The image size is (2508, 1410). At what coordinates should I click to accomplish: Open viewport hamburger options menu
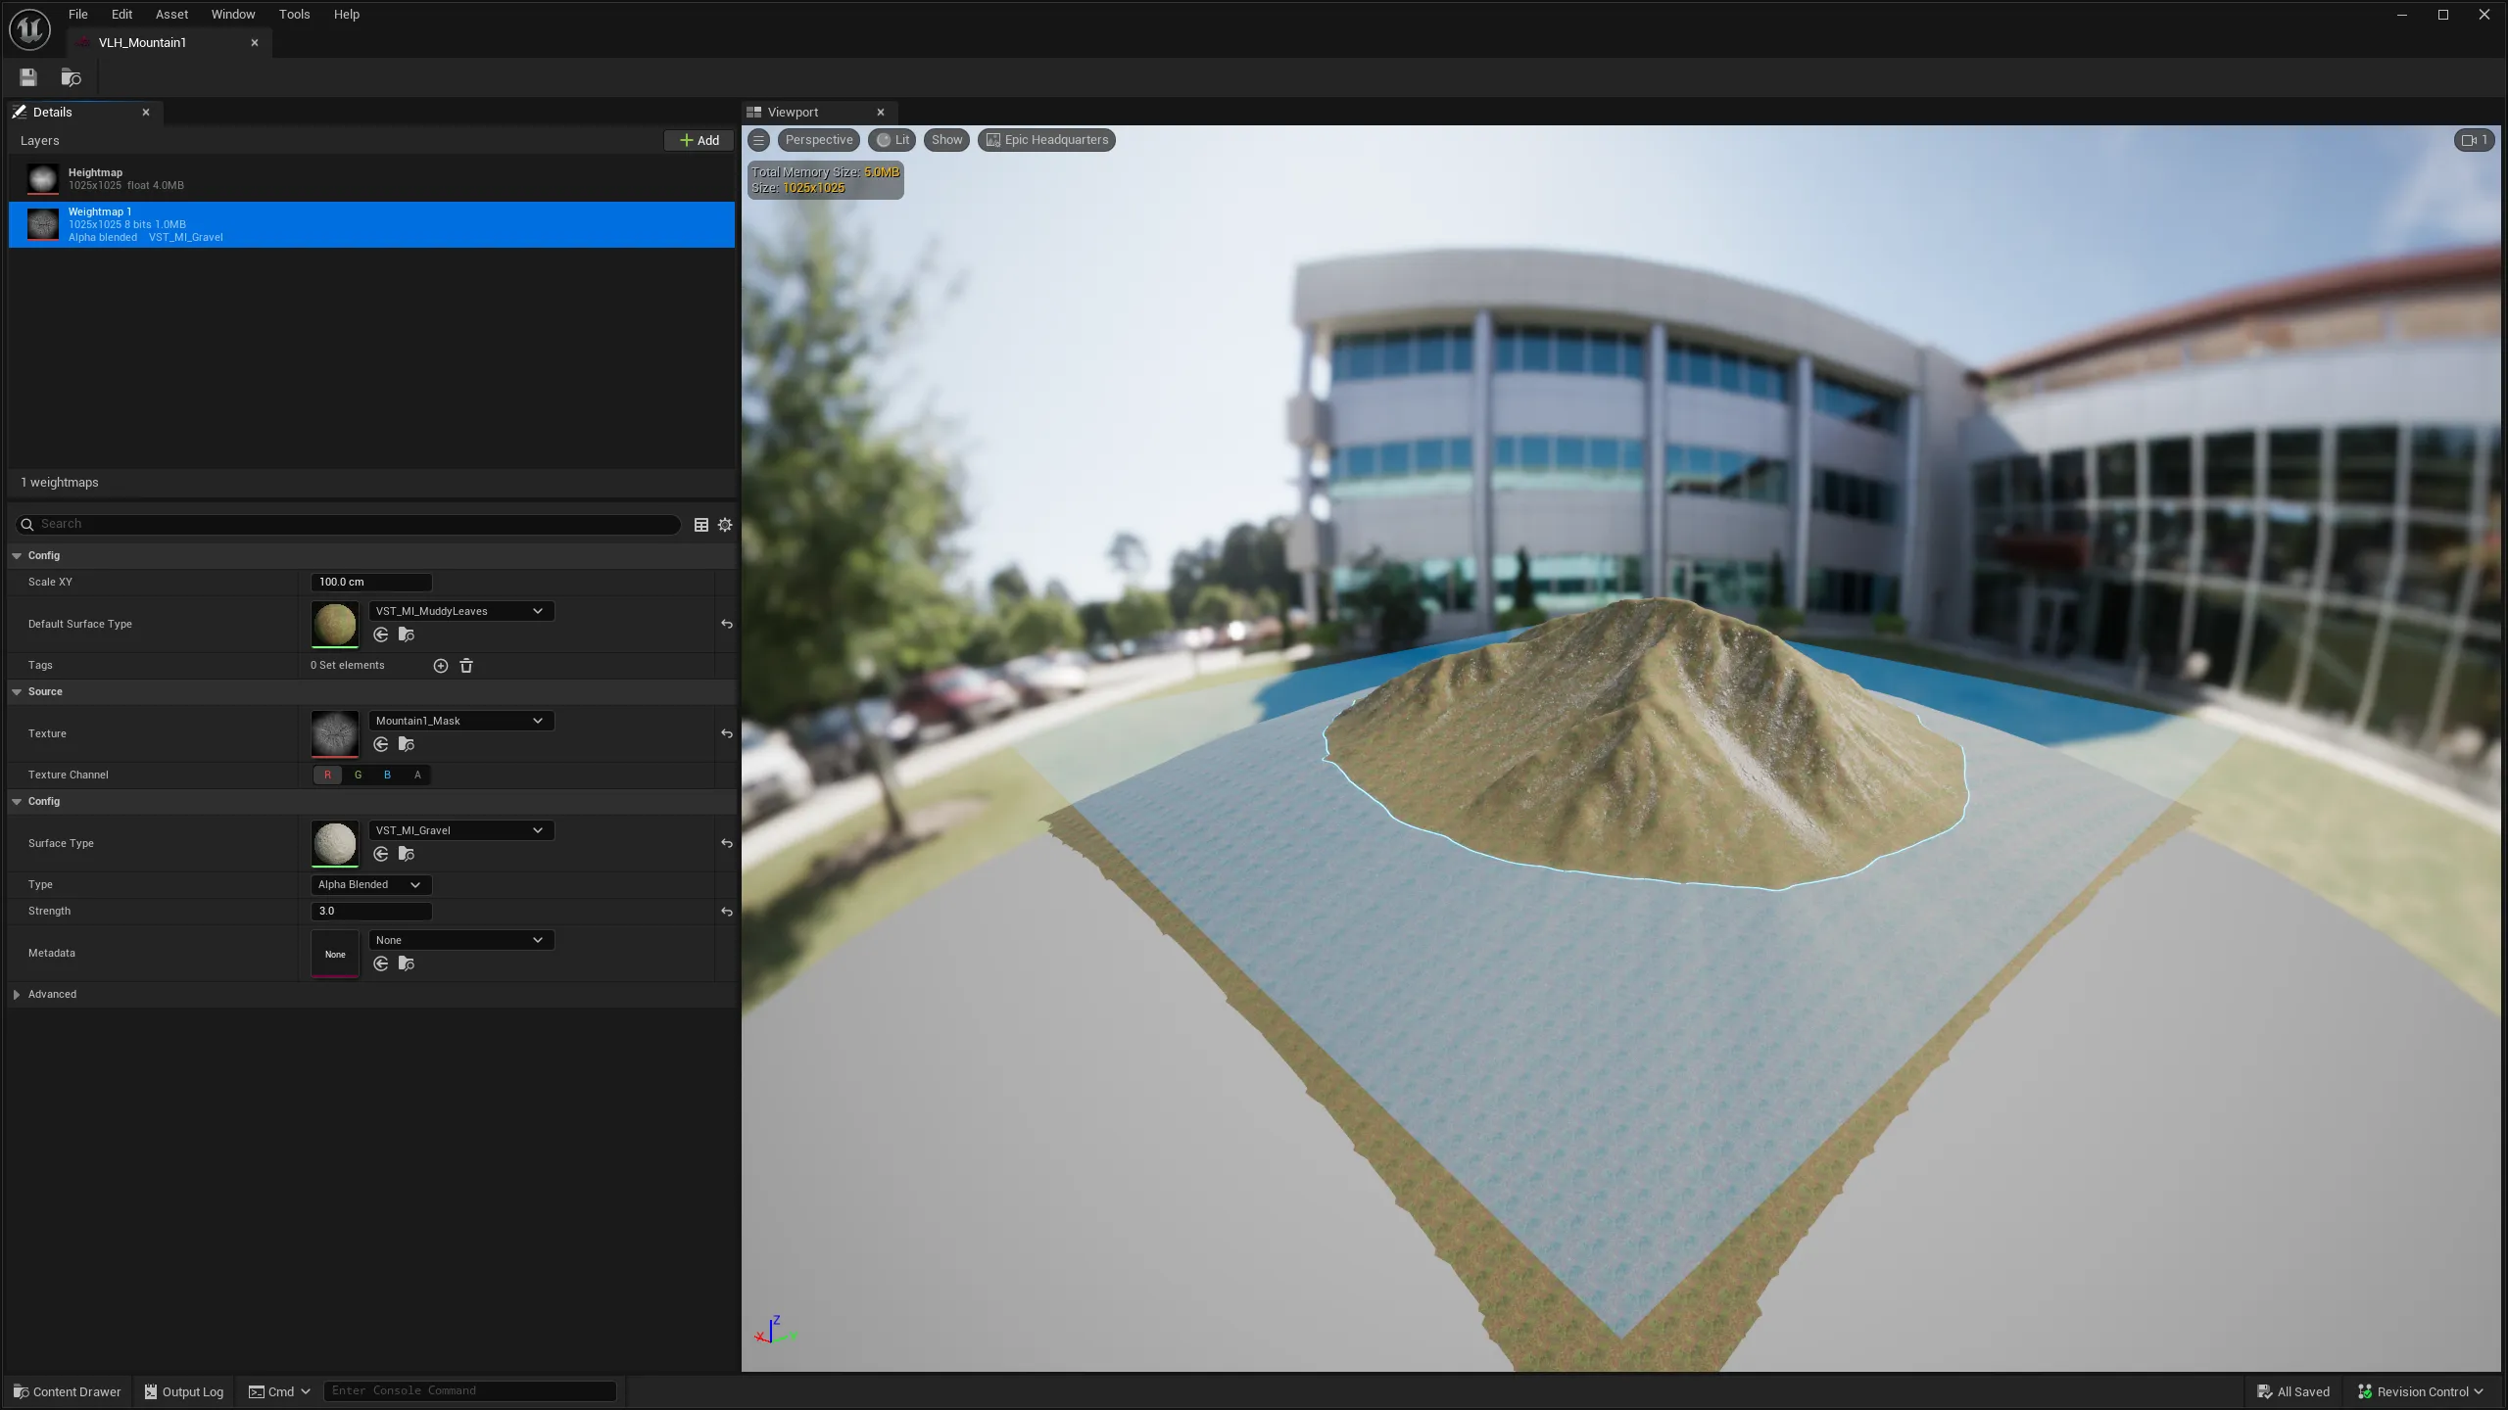pyautogui.click(x=759, y=140)
